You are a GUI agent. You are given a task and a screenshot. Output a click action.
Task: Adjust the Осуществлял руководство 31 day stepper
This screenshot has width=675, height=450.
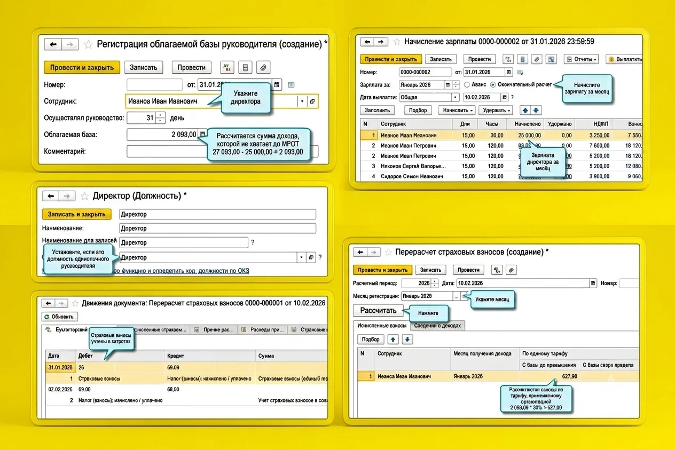pyautogui.click(x=160, y=118)
